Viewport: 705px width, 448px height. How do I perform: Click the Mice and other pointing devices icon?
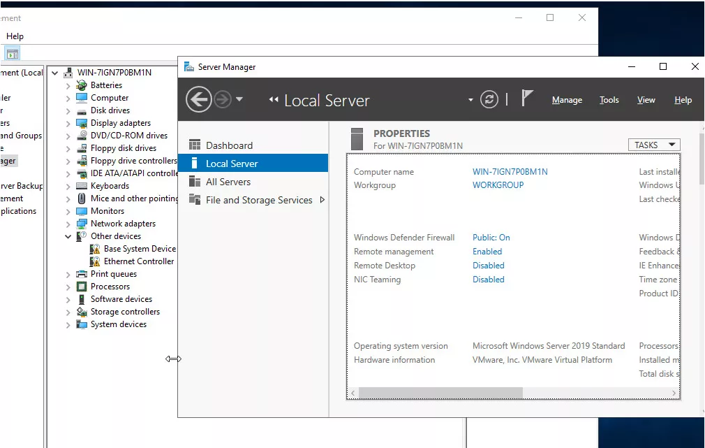(x=82, y=198)
